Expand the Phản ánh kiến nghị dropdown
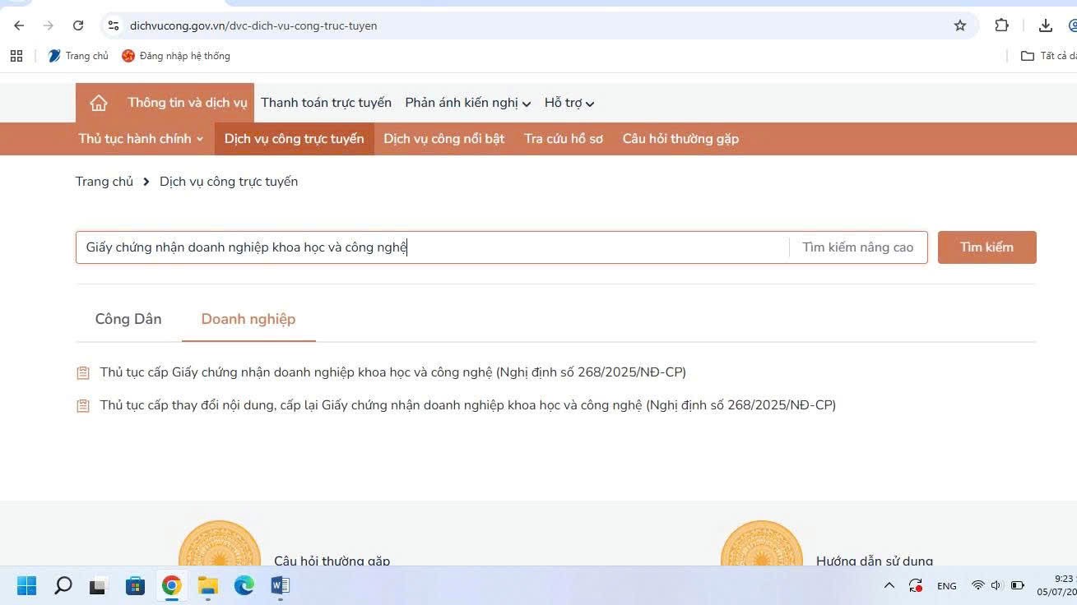Screen dimensions: 1077x605 (467, 103)
